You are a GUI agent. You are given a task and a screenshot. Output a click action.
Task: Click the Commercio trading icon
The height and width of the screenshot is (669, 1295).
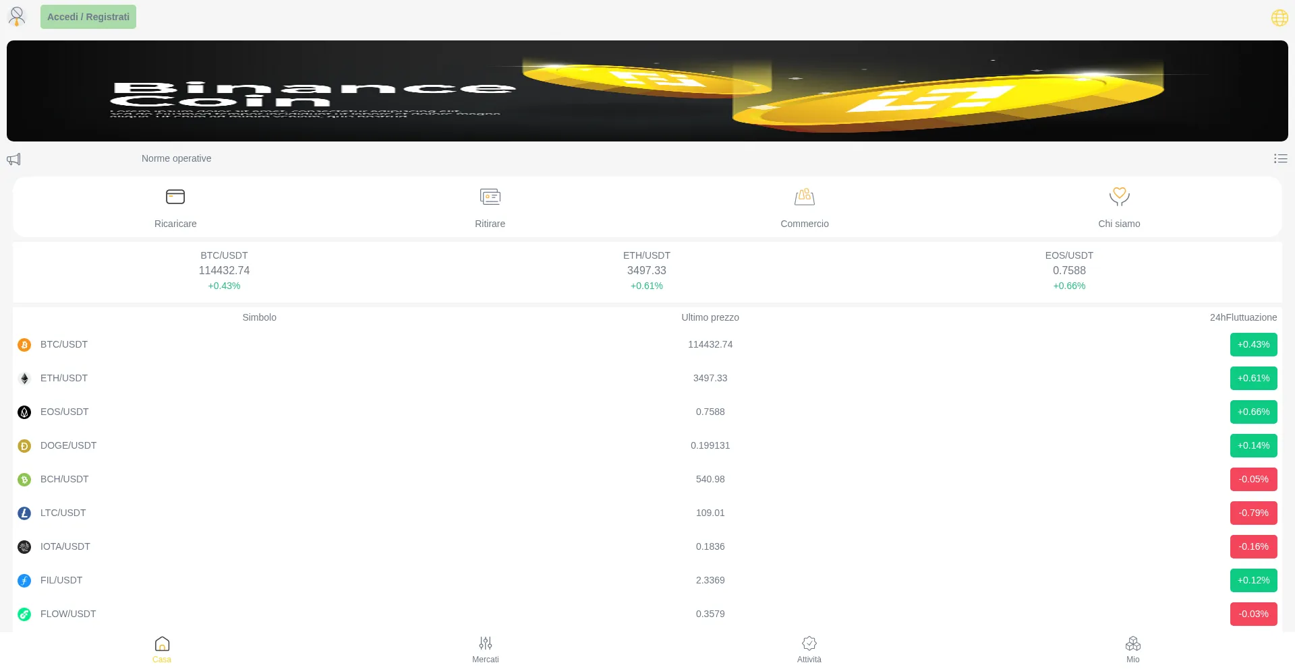[x=805, y=197]
